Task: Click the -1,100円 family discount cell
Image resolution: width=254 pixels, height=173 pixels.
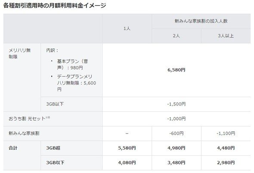Action: tap(226, 133)
